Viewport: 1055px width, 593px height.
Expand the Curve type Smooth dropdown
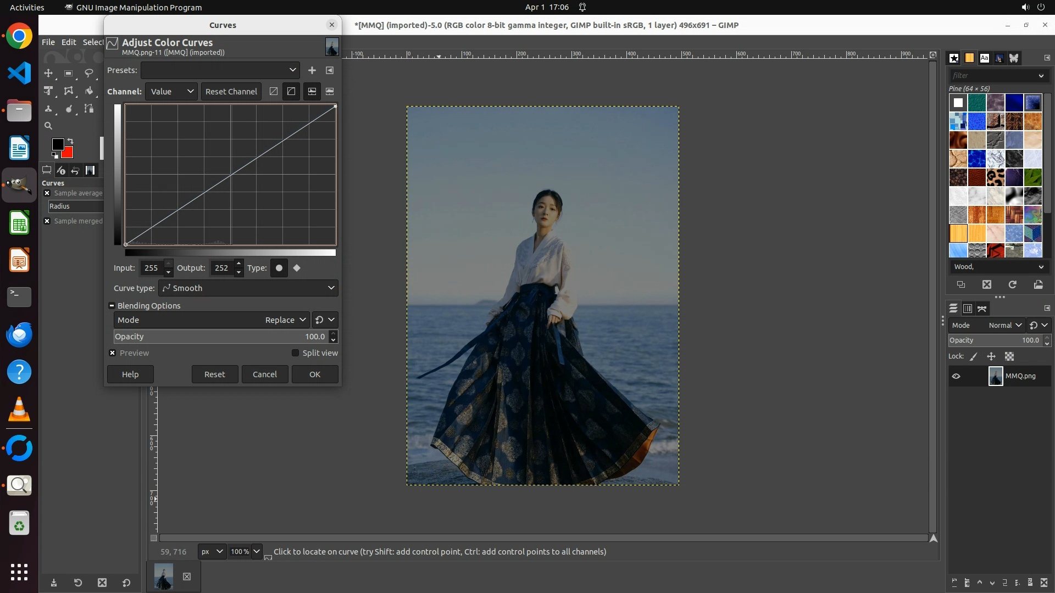[x=248, y=288]
